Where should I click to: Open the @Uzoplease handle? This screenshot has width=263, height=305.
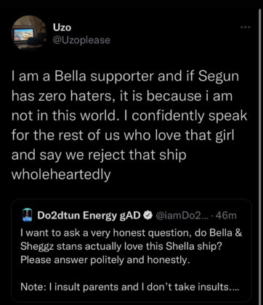(81, 40)
